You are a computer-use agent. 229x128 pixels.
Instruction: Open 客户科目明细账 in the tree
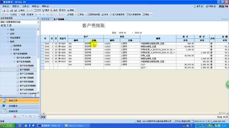click(x=26, y=66)
